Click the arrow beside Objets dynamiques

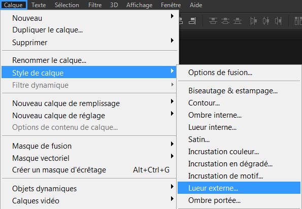172,187
